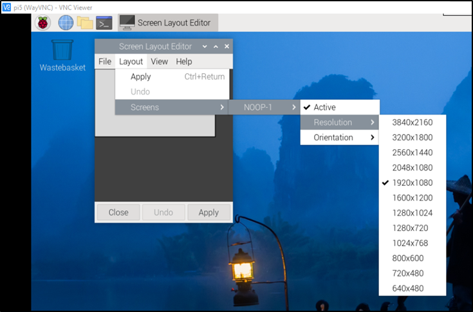Expand the NOOP-1 screen submenu
This screenshot has width=473, height=312.
point(264,107)
